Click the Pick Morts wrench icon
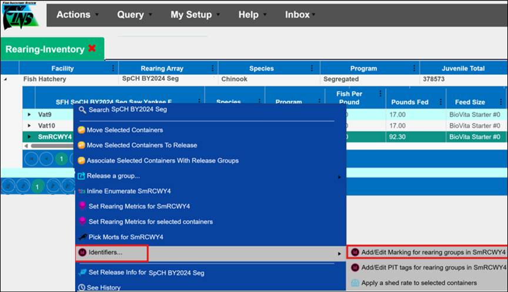 (x=82, y=237)
